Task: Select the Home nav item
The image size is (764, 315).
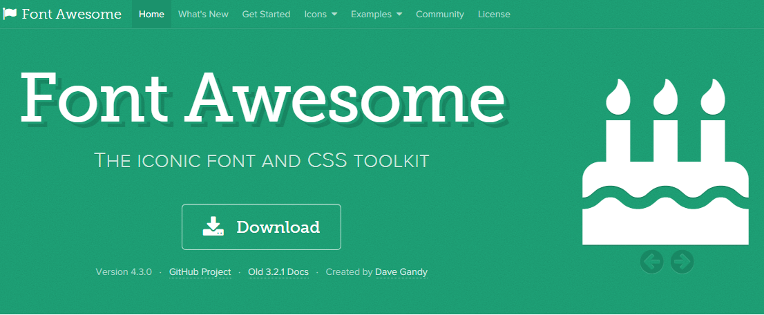Action: [151, 14]
